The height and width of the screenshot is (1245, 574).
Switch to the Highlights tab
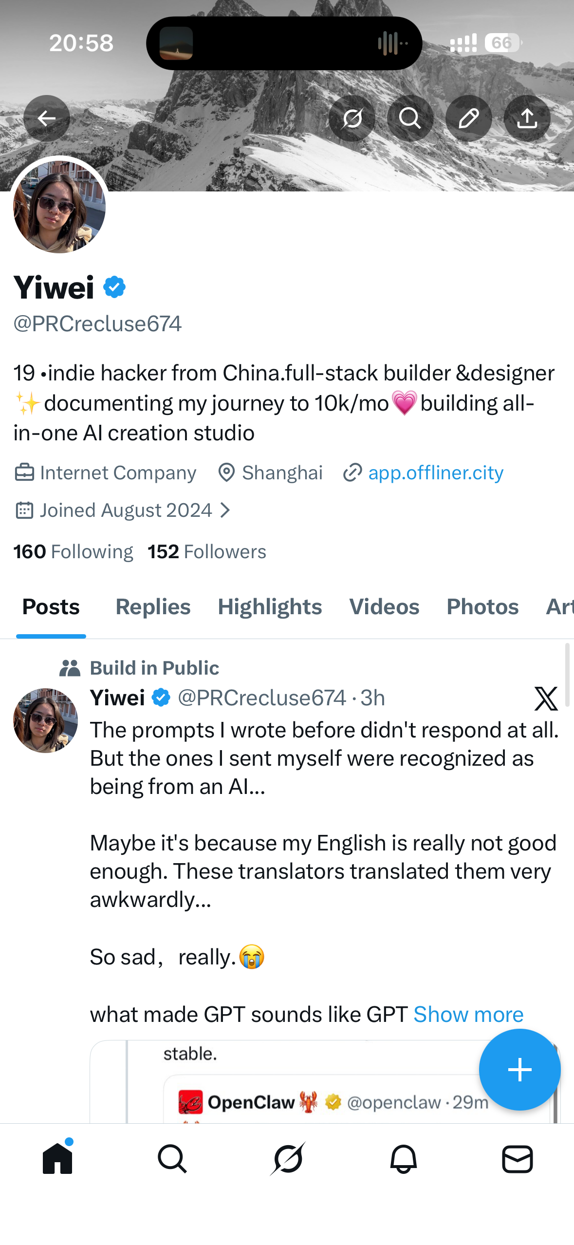[270, 607]
